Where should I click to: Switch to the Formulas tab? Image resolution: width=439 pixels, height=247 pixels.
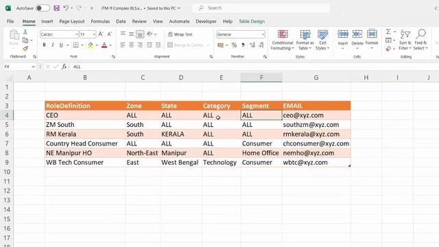[x=100, y=21]
